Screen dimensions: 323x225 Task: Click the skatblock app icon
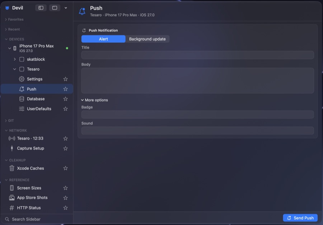22,59
